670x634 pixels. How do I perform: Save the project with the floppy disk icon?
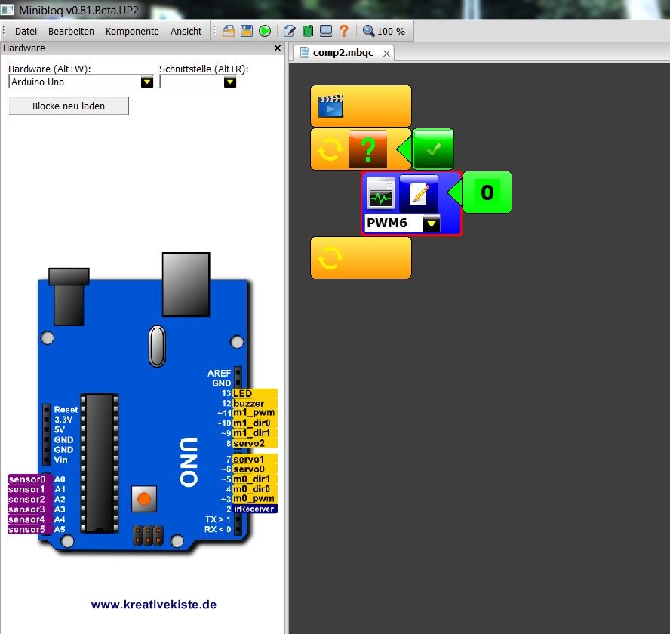[247, 31]
